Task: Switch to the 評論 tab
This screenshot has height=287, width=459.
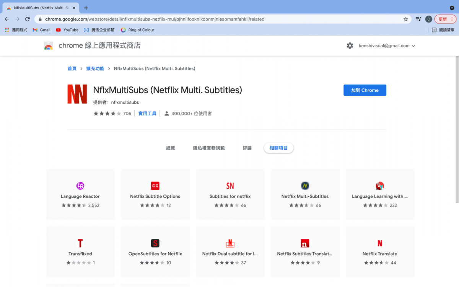Action: [247, 148]
